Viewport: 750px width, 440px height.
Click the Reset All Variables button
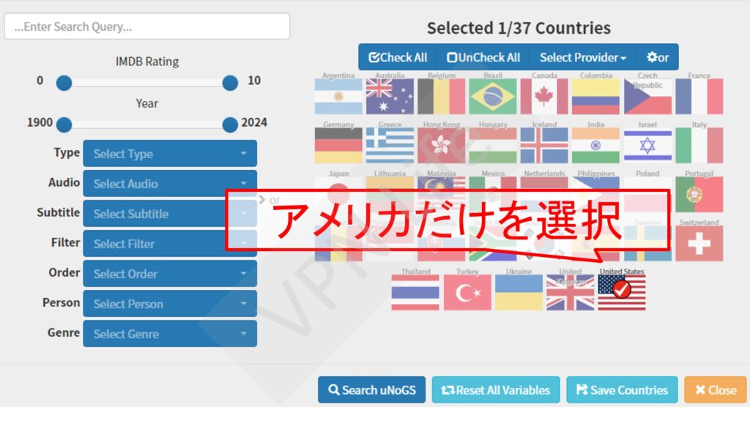click(496, 390)
